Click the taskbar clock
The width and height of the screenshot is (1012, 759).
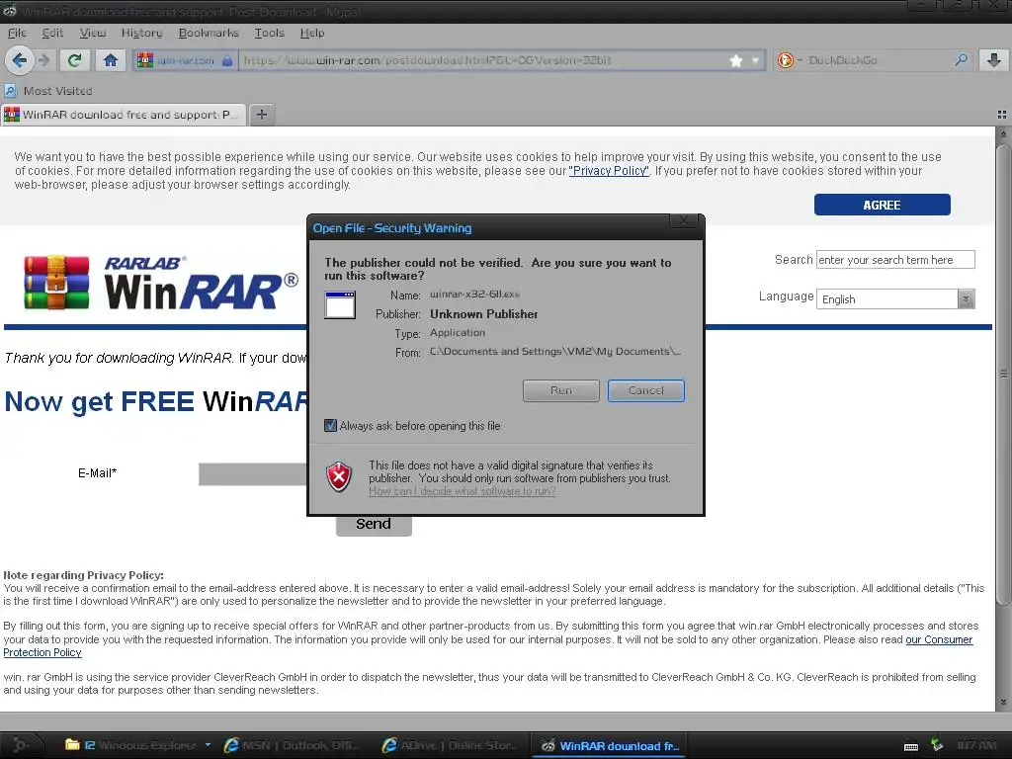coord(976,745)
